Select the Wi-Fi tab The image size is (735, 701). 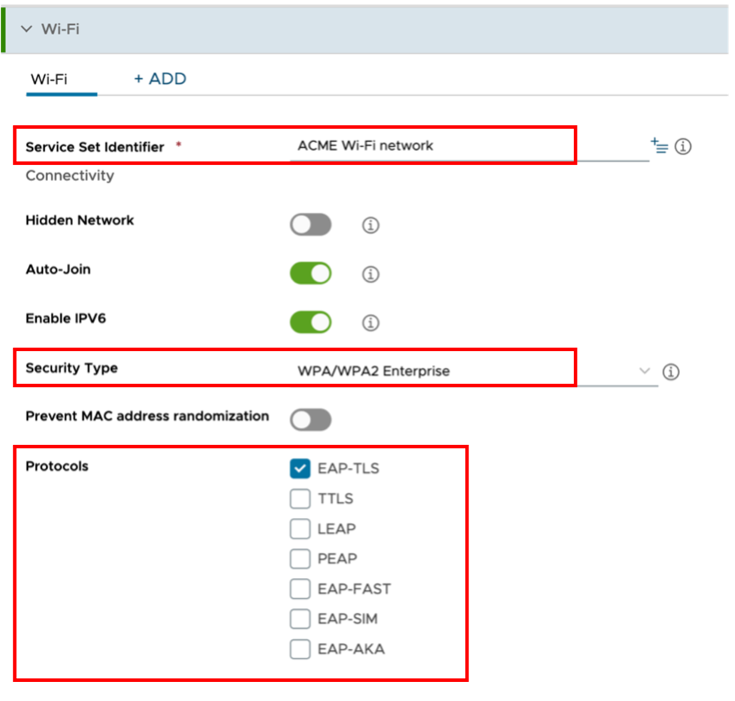[49, 79]
